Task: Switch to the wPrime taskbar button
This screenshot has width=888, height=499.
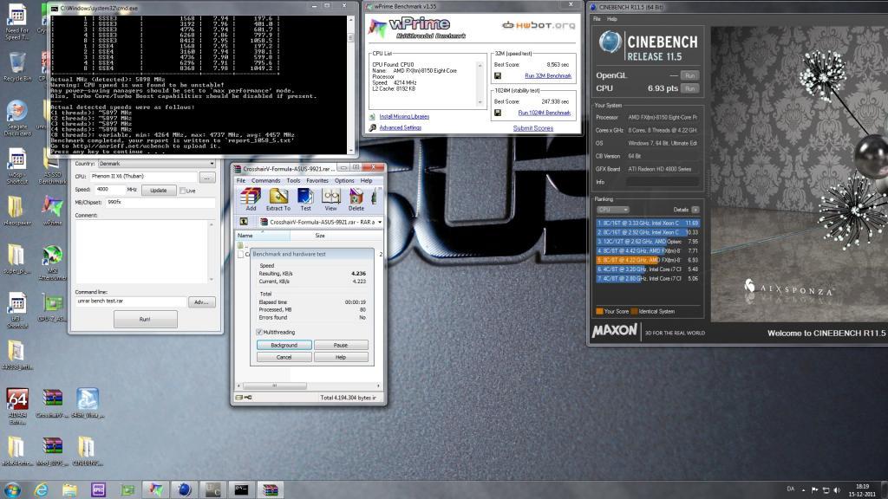Action: pos(156,489)
